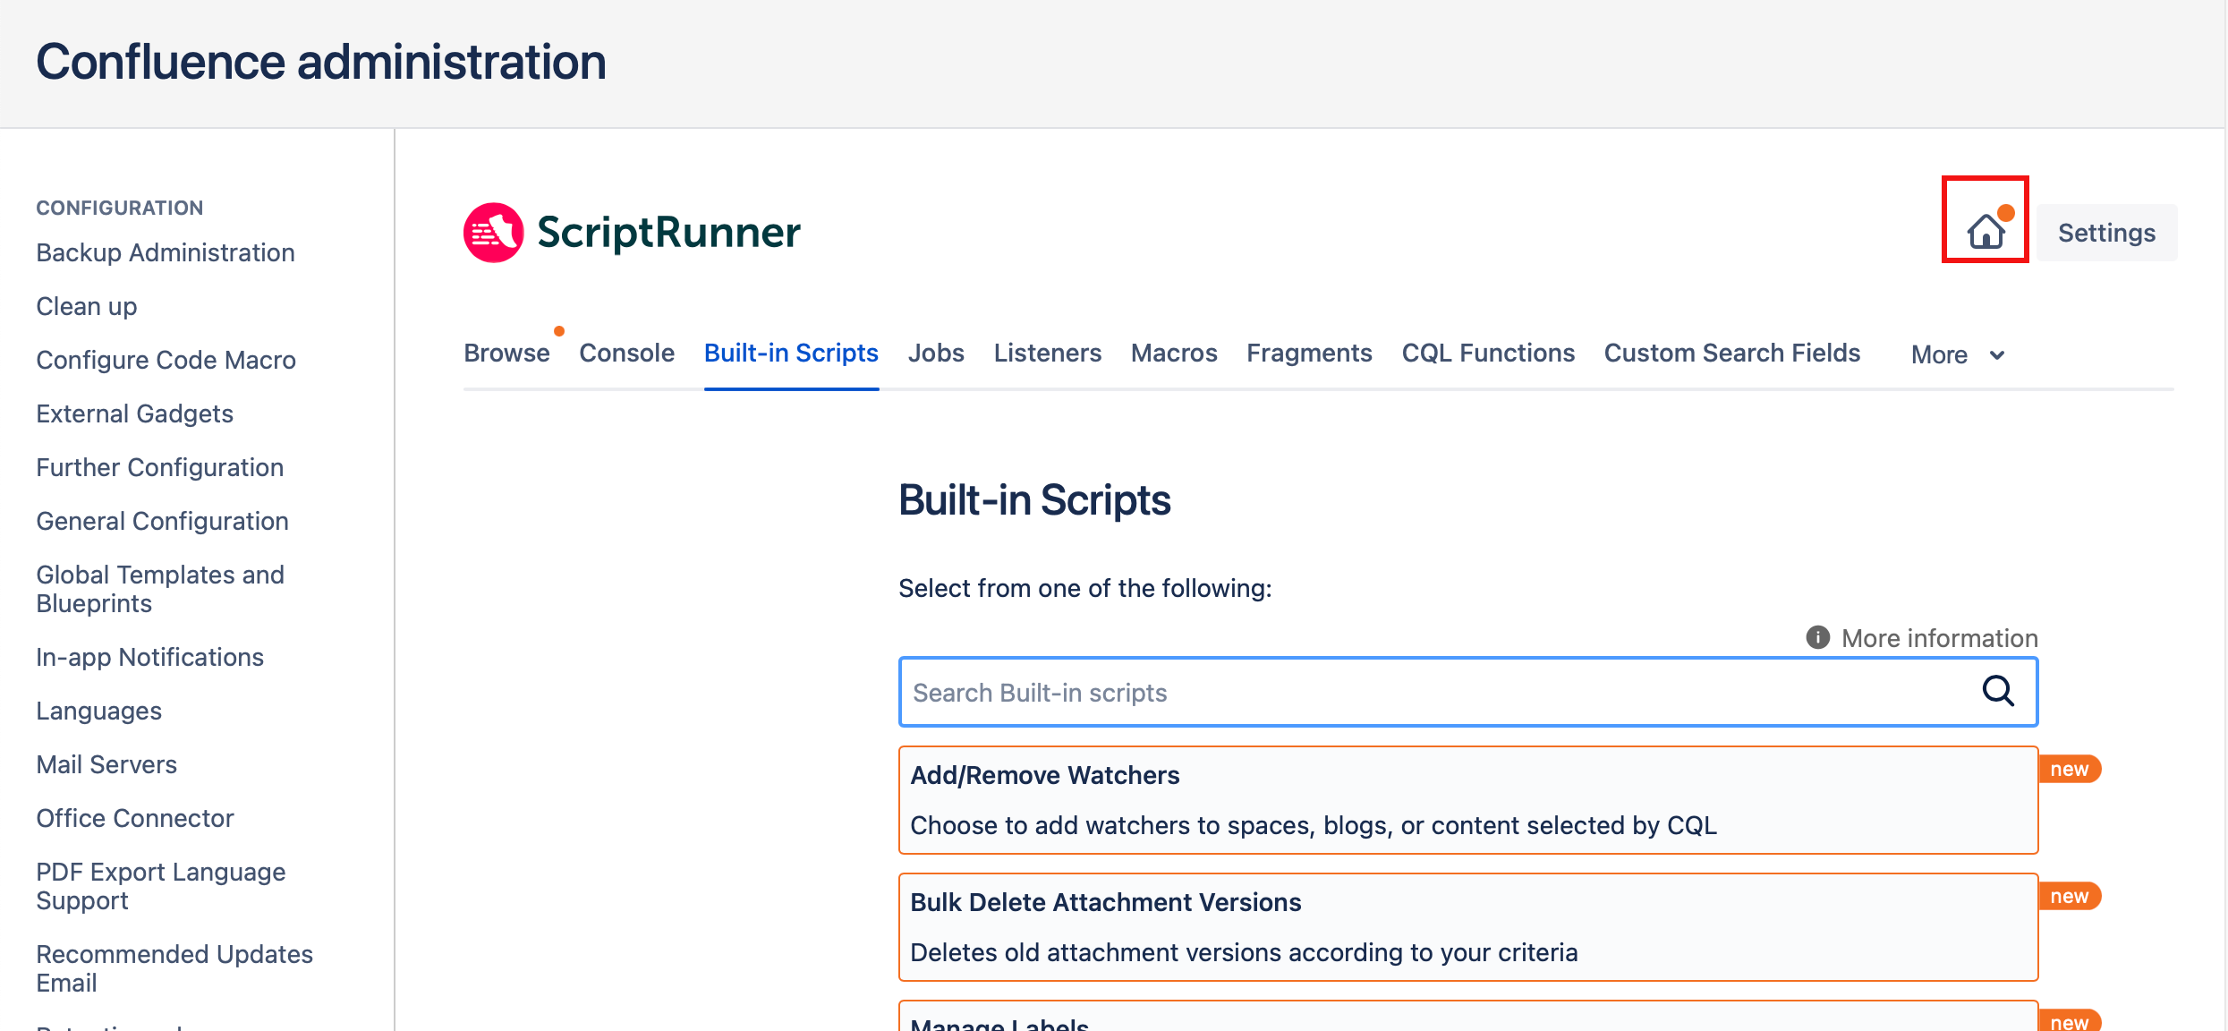Open Clean up in sidebar

tap(87, 306)
